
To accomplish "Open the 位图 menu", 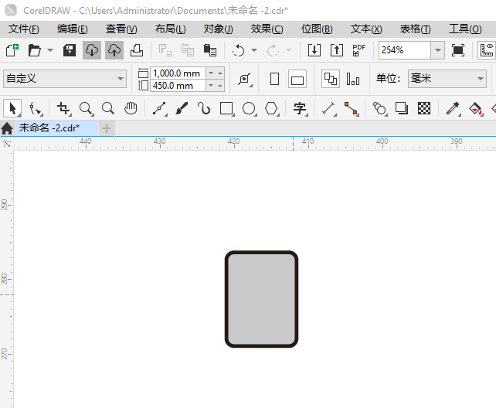I will pos(316,29).
